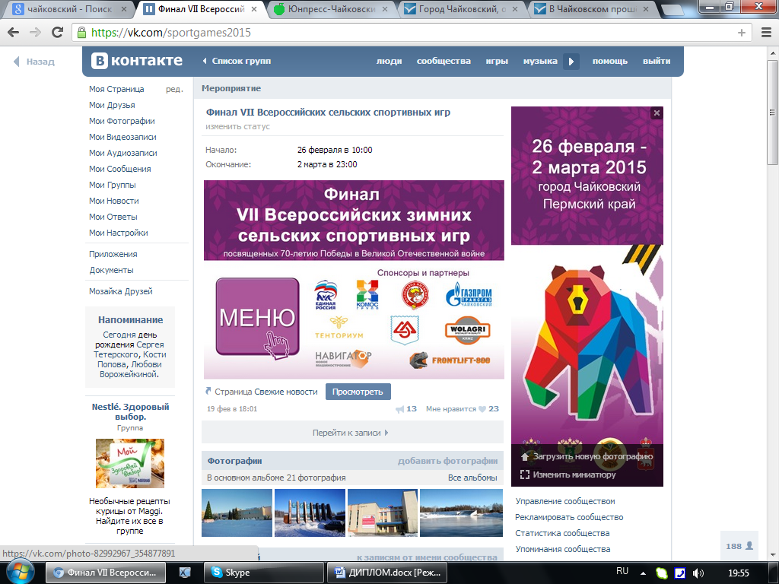Click the Wolagri sponsor logo
The image size is (779, 584).
click(468, 330)
